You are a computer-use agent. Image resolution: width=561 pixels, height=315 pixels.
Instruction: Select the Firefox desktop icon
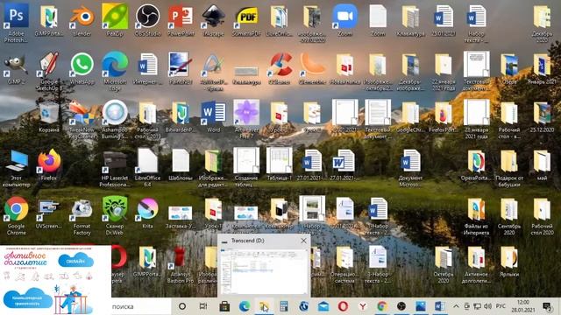[x=49, y=165]
